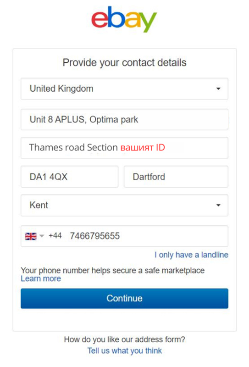Click the +44 dialing code
Image resolution: width=249 pixels, height=367 pixels.
pos(55,236)
